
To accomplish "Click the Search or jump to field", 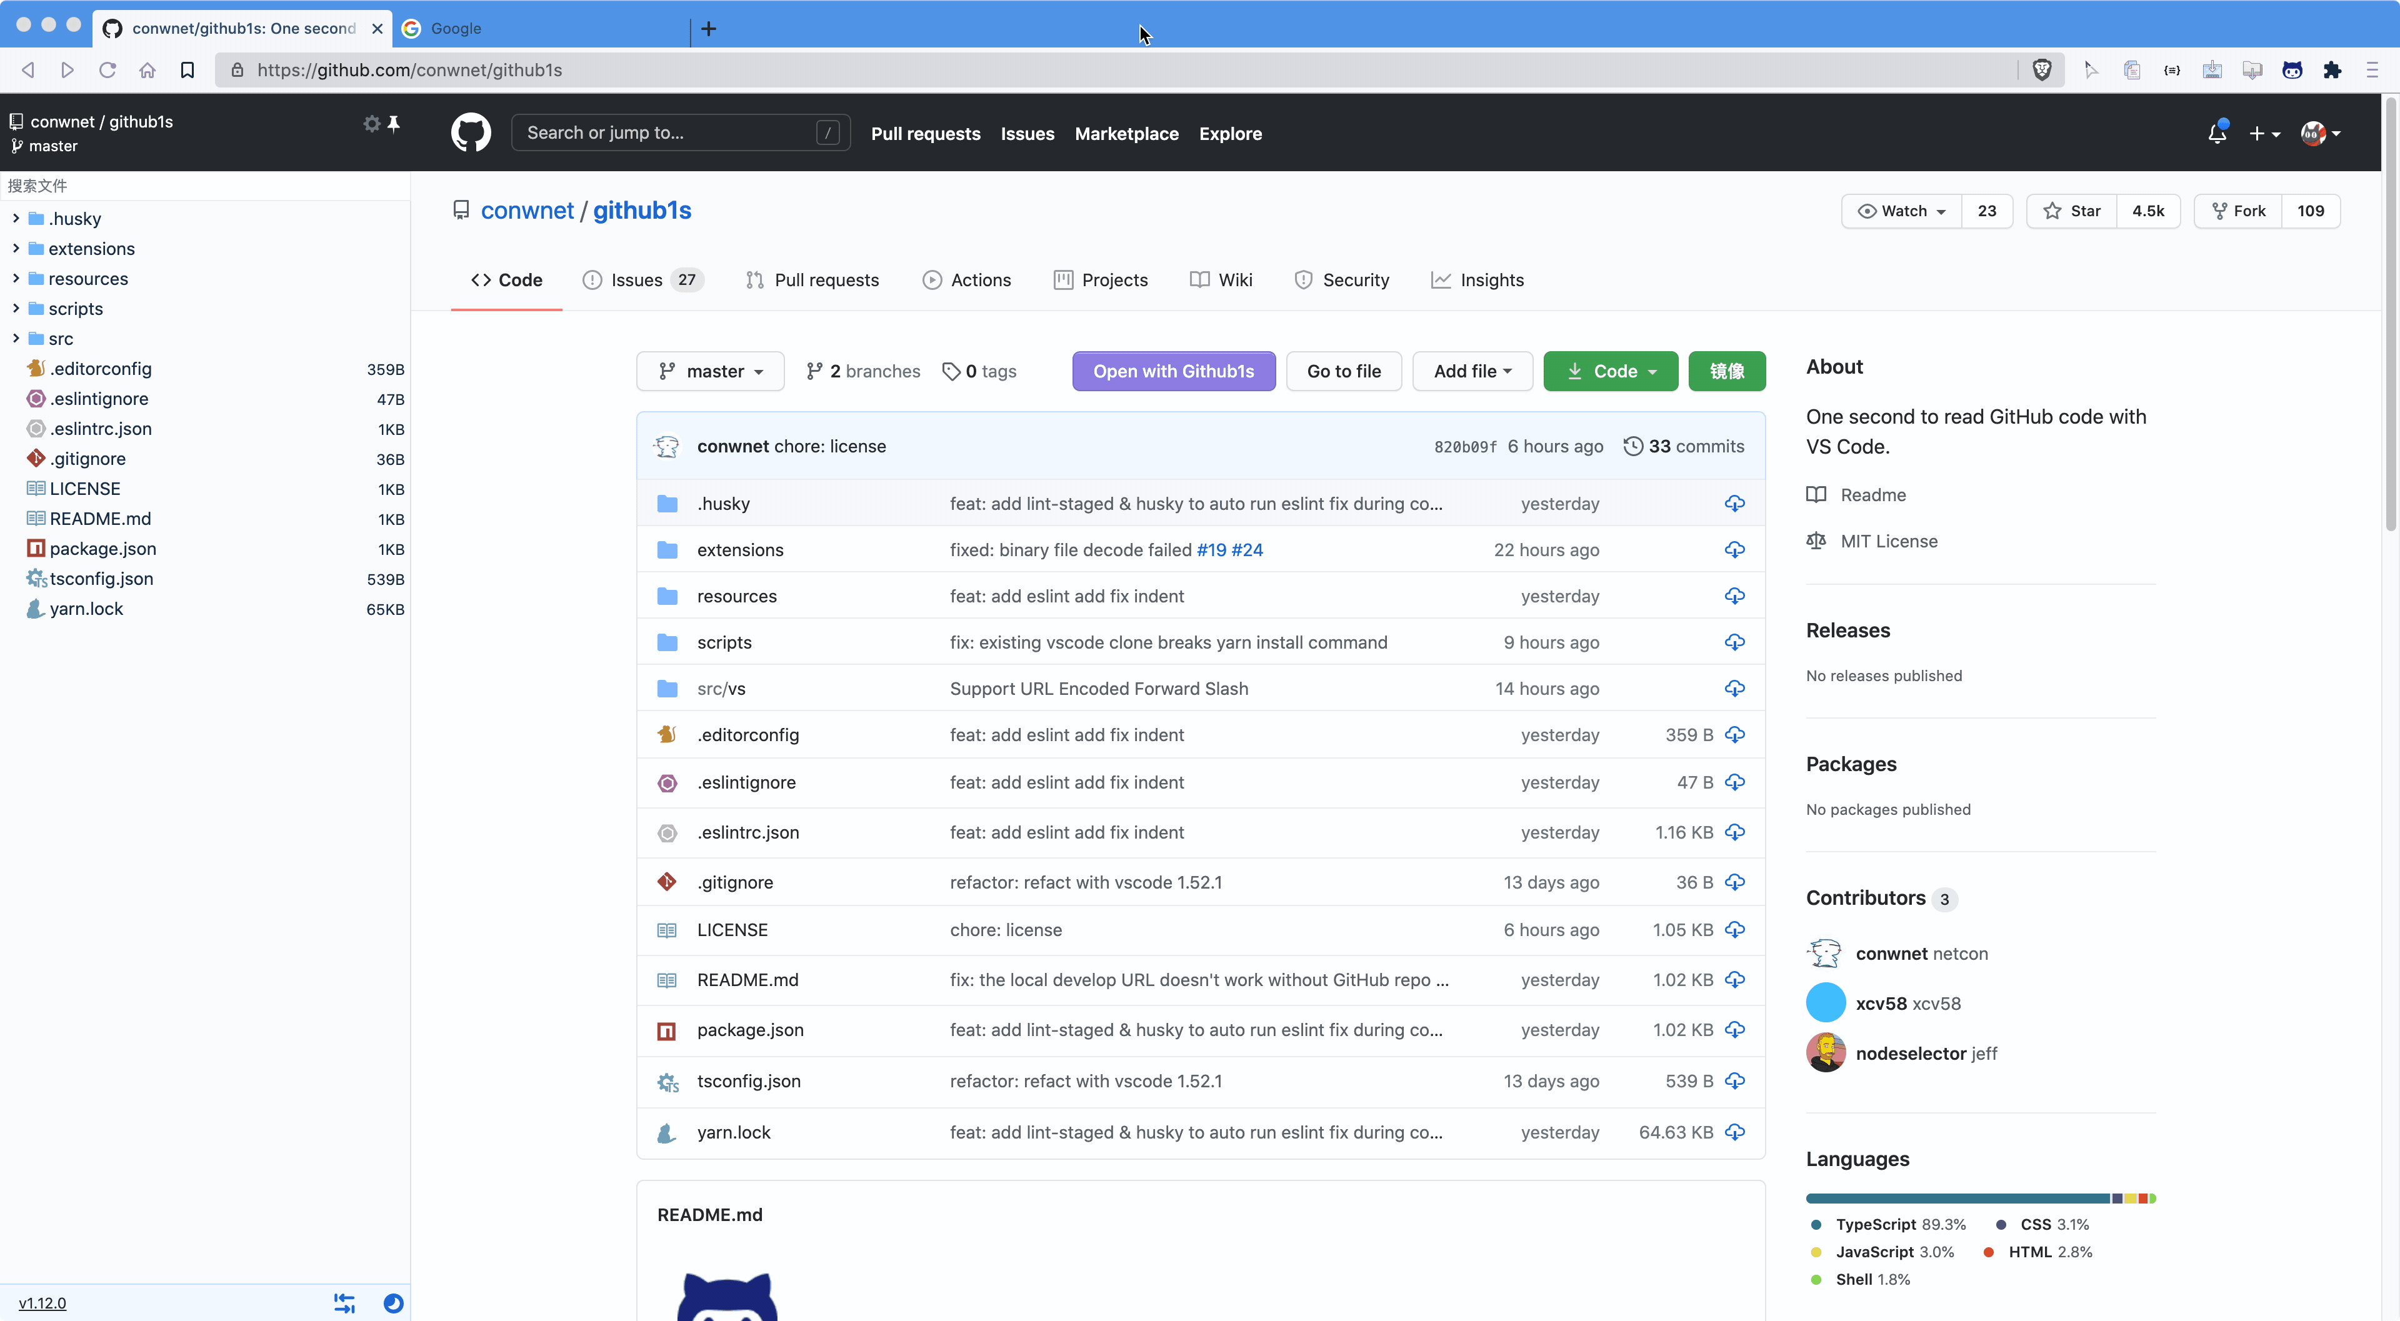I will click(x=666, y=133).
